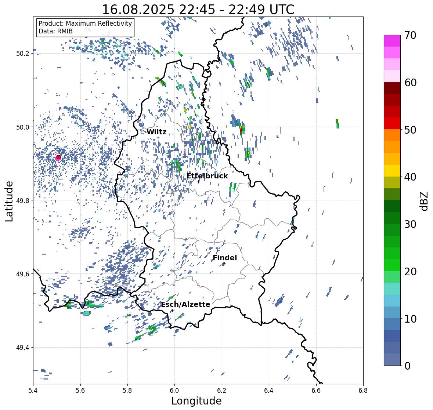Click the 5.8 longitude tick label
Screen dimensions: 433x410
[127, 391]
